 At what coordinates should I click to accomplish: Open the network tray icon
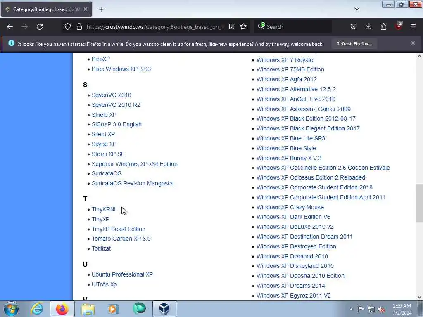371,309
